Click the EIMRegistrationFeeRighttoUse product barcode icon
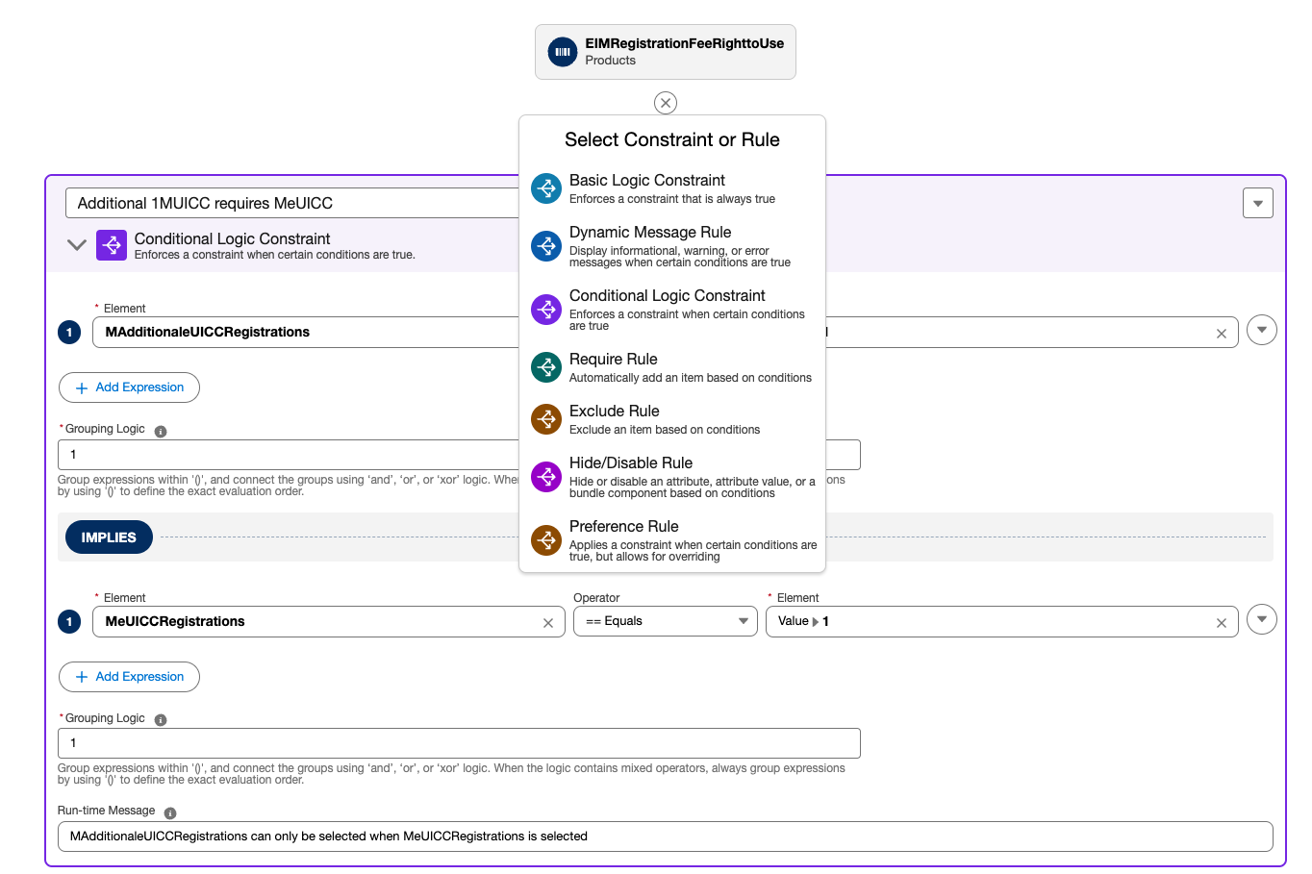This screenshot has height=874, width=1312. point(563,52)
